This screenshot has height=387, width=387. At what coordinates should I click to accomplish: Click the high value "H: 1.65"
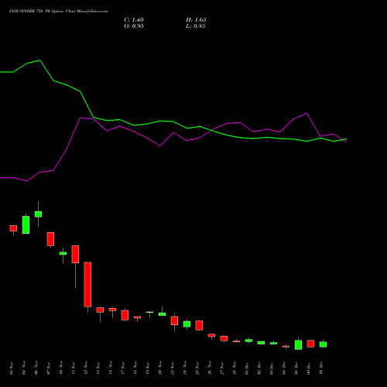tap(196, 20)
